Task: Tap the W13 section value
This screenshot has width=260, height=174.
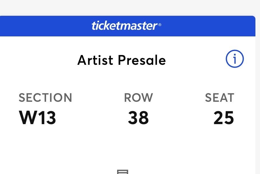Action: click(x=38, y=118)
